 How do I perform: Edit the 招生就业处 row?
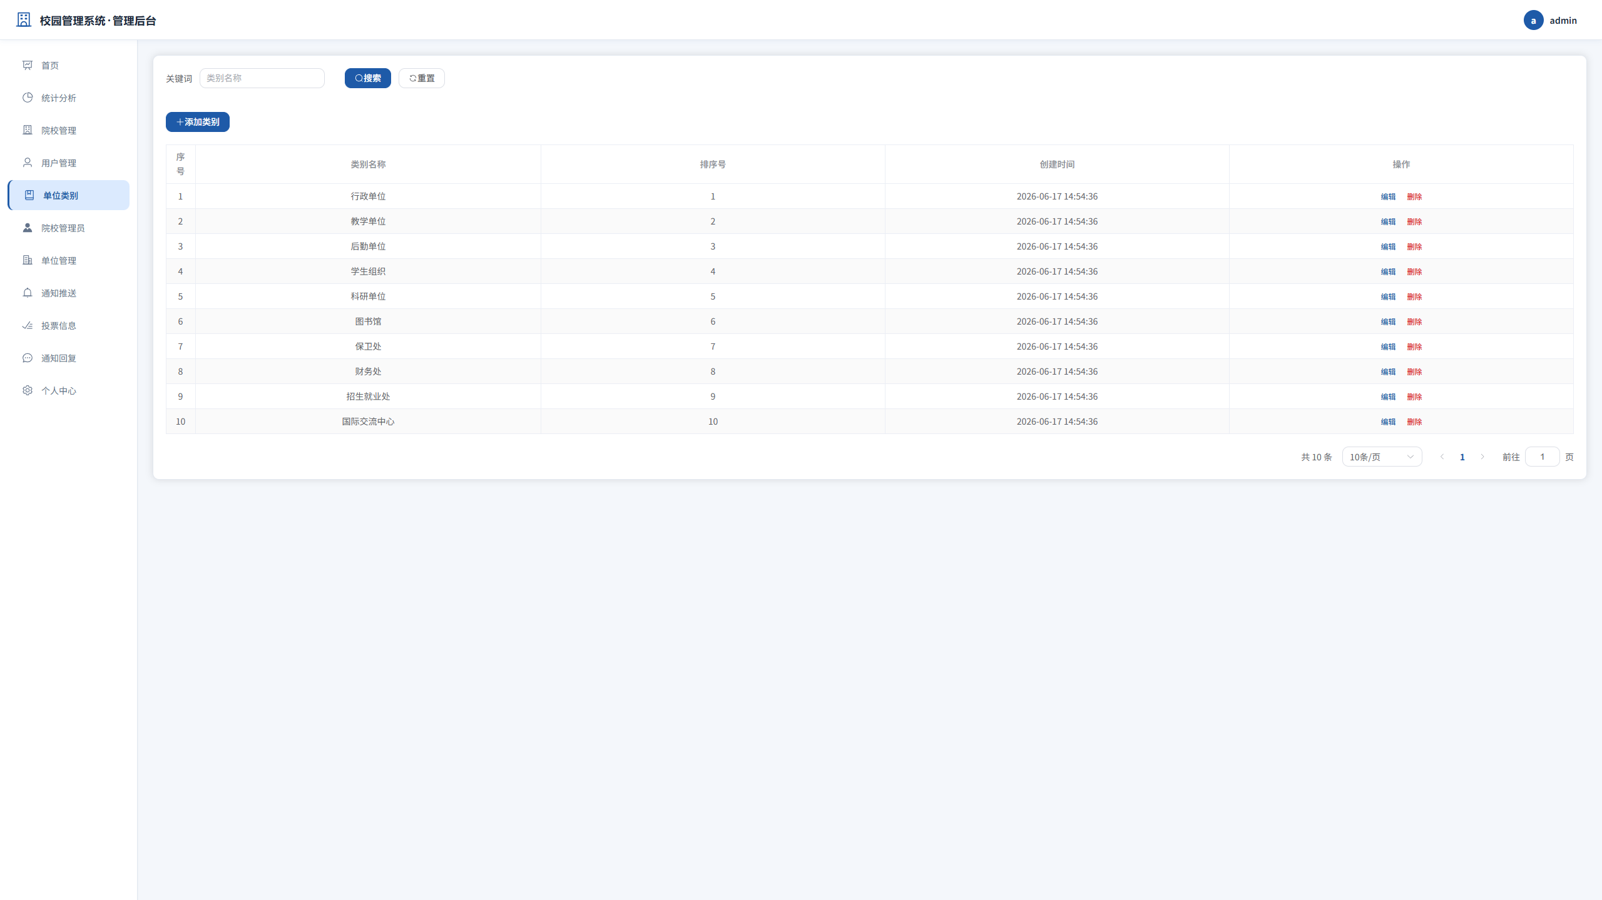click(1388, 397)
